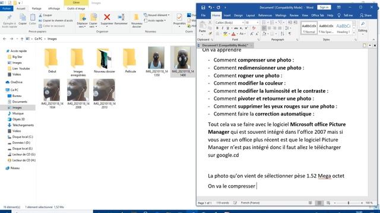Open the Affichage tab in Explorer
This screenshot has height=213, width=380.
click(54, 8)
